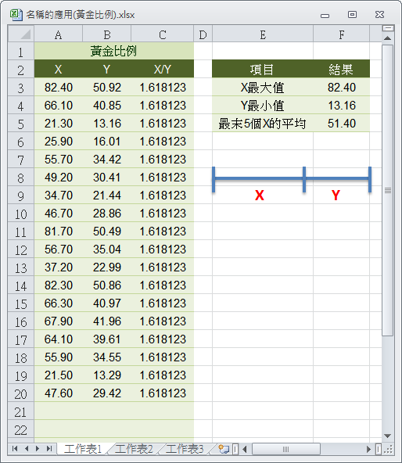Select column E header

(263, 34)
